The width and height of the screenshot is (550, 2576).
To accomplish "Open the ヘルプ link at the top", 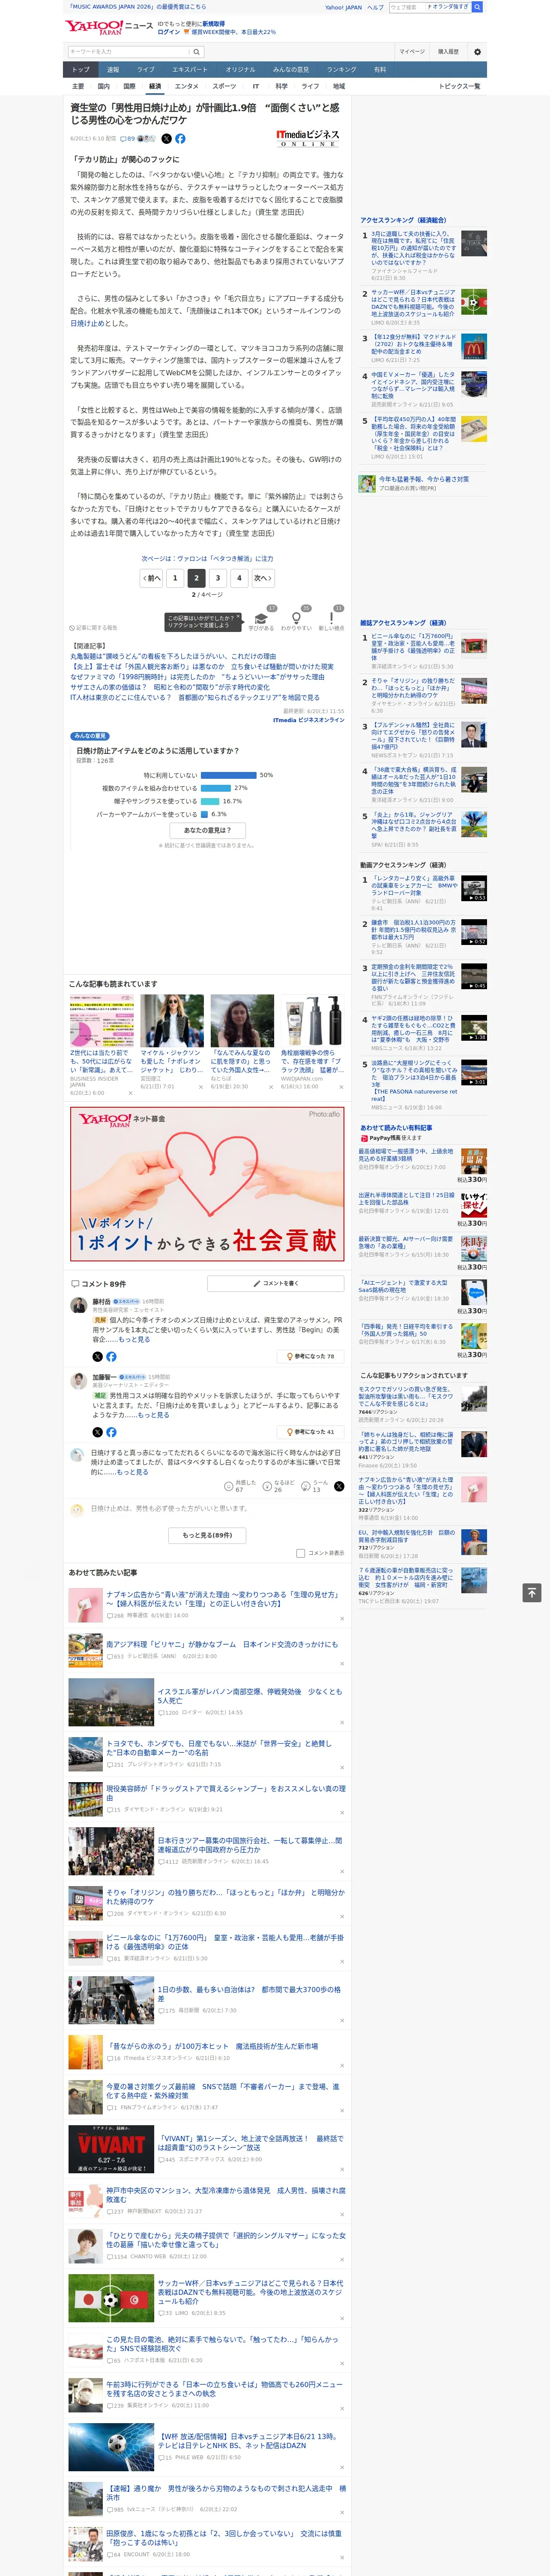I will pyautogui.click(x=374, y=7).
